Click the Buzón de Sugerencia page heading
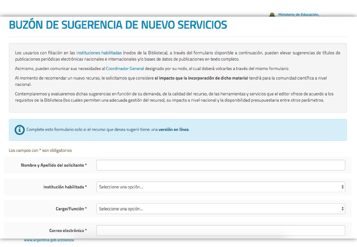 (118, 25)
